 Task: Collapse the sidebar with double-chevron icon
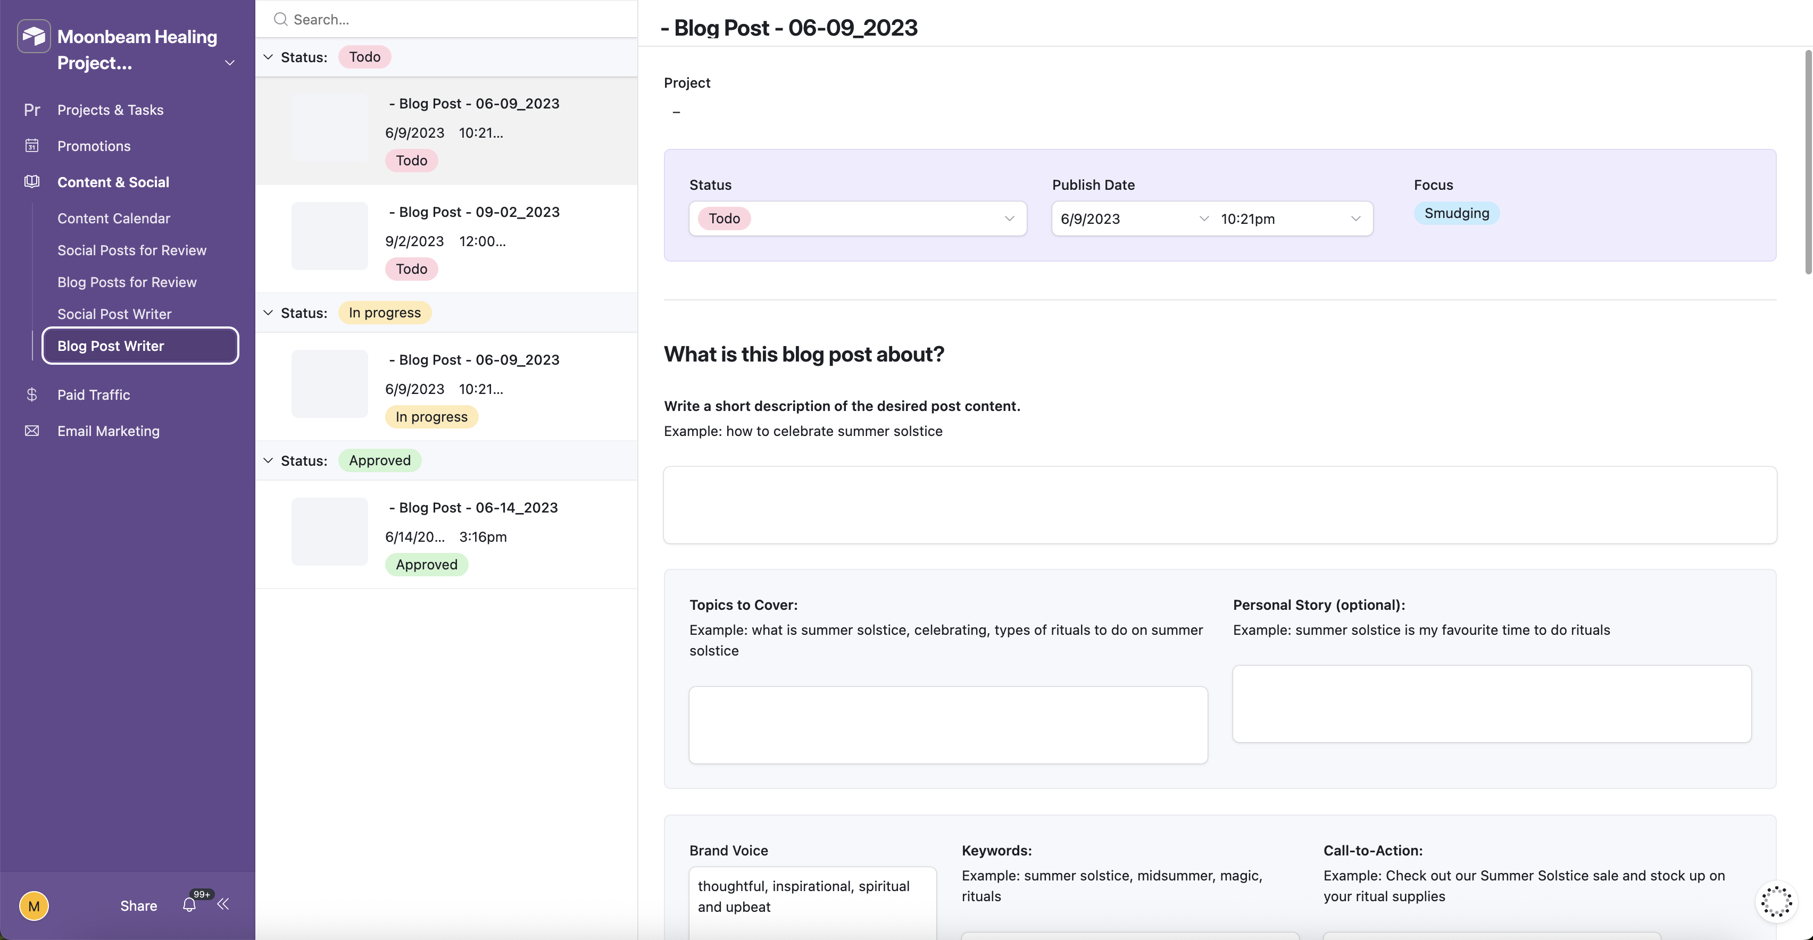[x=223, y=904]
